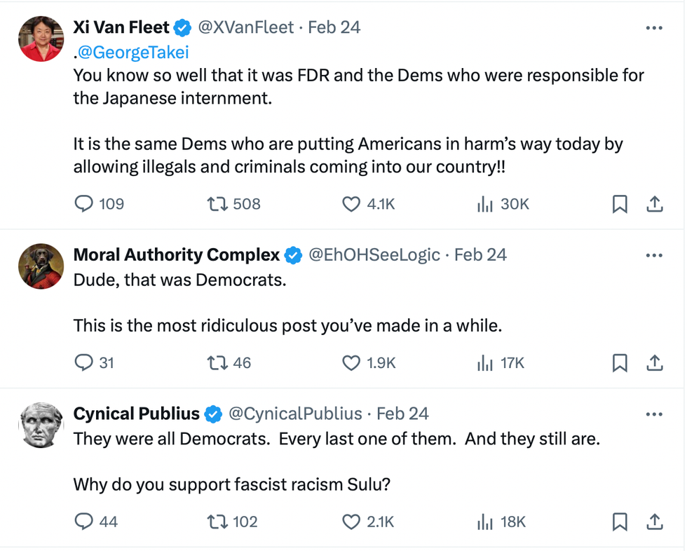Open Cynical Publius profile name link
The width and height of the screenshot is (687, 551).
point(137,414)
